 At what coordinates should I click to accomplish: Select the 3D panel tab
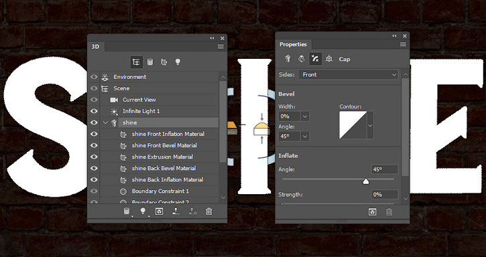click(95, 47)
